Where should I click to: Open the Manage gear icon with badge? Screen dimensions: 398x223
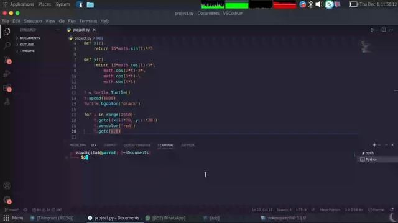pos(7,199)
